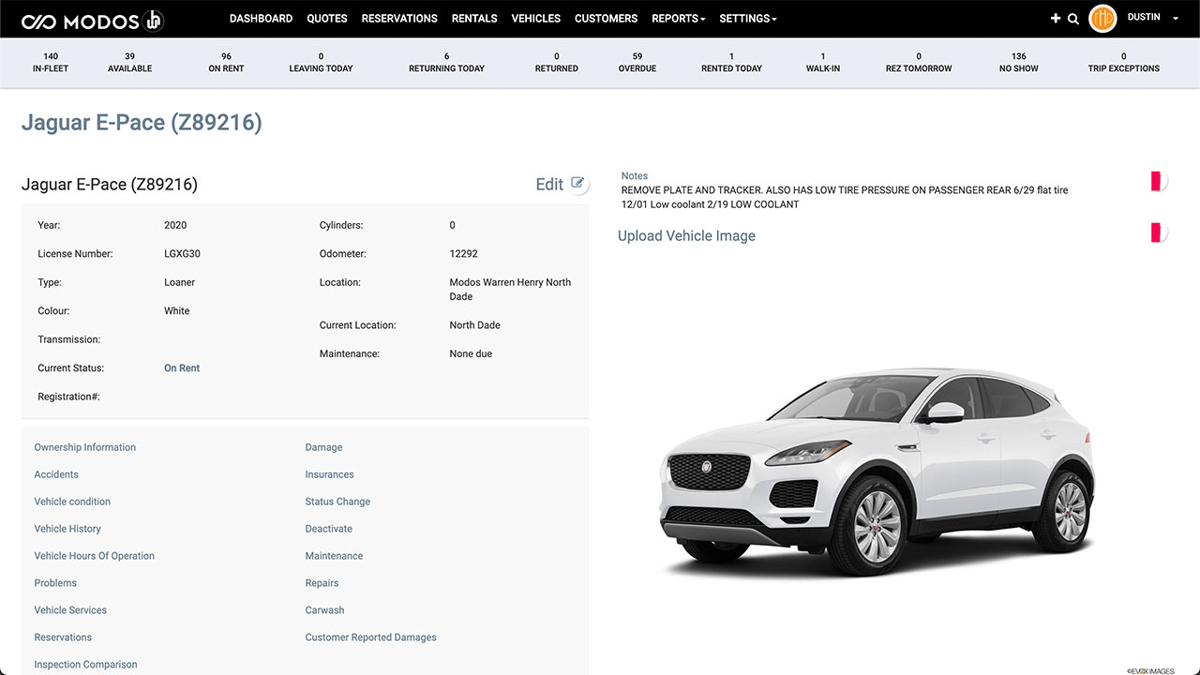Click the Leaving Today stat
The image size is (1200, 675).
[x=321, y=62]
